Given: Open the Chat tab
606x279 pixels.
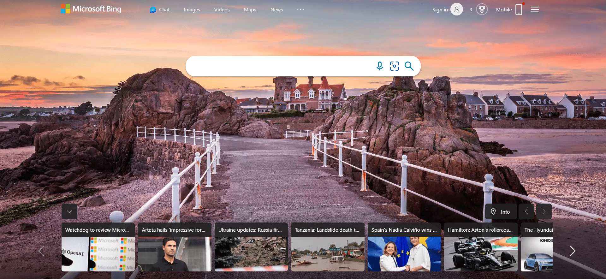Looking at the screenshot, I should [x=160, y=10].
